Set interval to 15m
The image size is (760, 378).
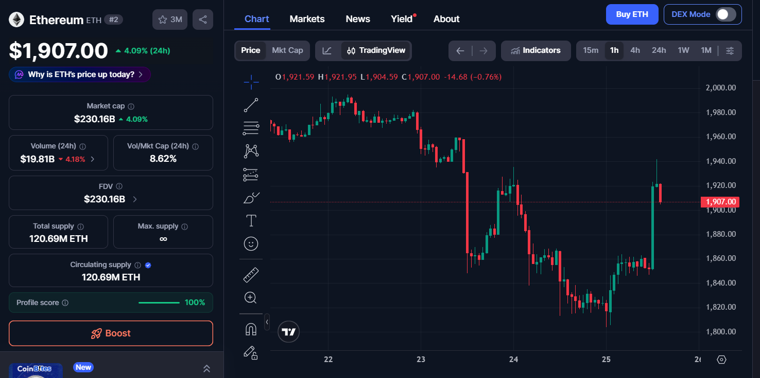[591, 50]
